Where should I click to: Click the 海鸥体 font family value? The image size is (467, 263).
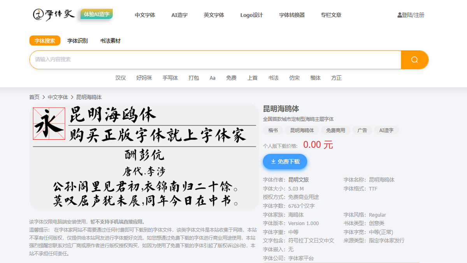(296, 215)
